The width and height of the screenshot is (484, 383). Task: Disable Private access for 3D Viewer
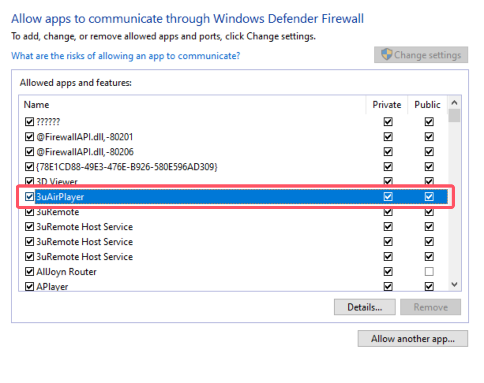(388, 181)
